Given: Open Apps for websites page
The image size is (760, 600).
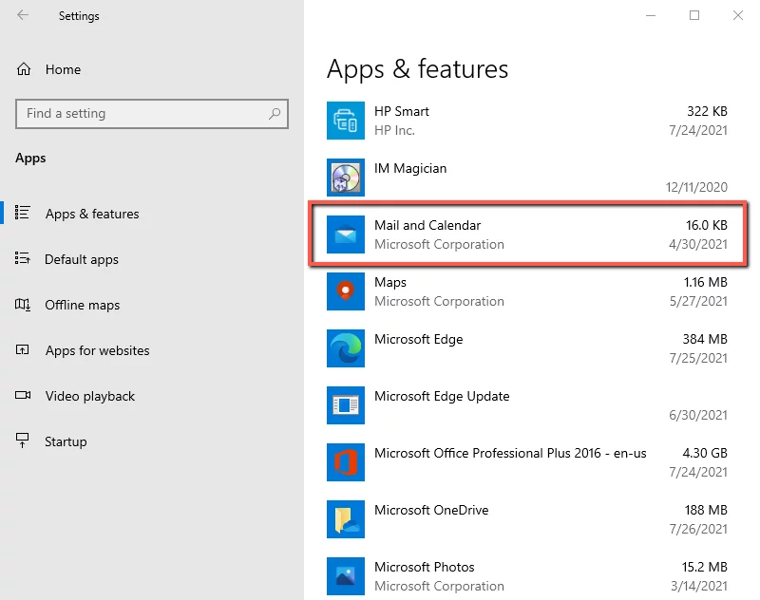Looking at the screenshot, I should coord(98,350).
